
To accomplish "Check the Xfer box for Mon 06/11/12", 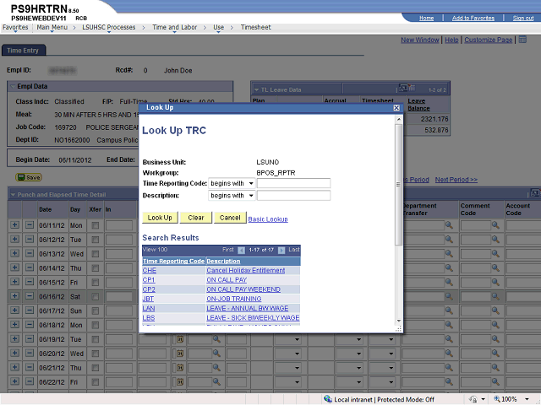I will [x=96, y=225].
